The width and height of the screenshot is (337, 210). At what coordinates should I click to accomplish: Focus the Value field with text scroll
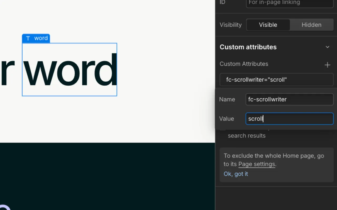coord(289,119)
